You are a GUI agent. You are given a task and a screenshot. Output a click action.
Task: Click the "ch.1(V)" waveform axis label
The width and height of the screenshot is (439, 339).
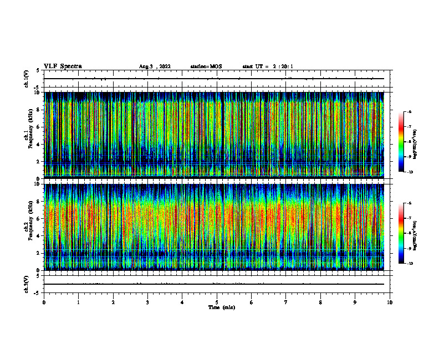(x=26, y=79)
